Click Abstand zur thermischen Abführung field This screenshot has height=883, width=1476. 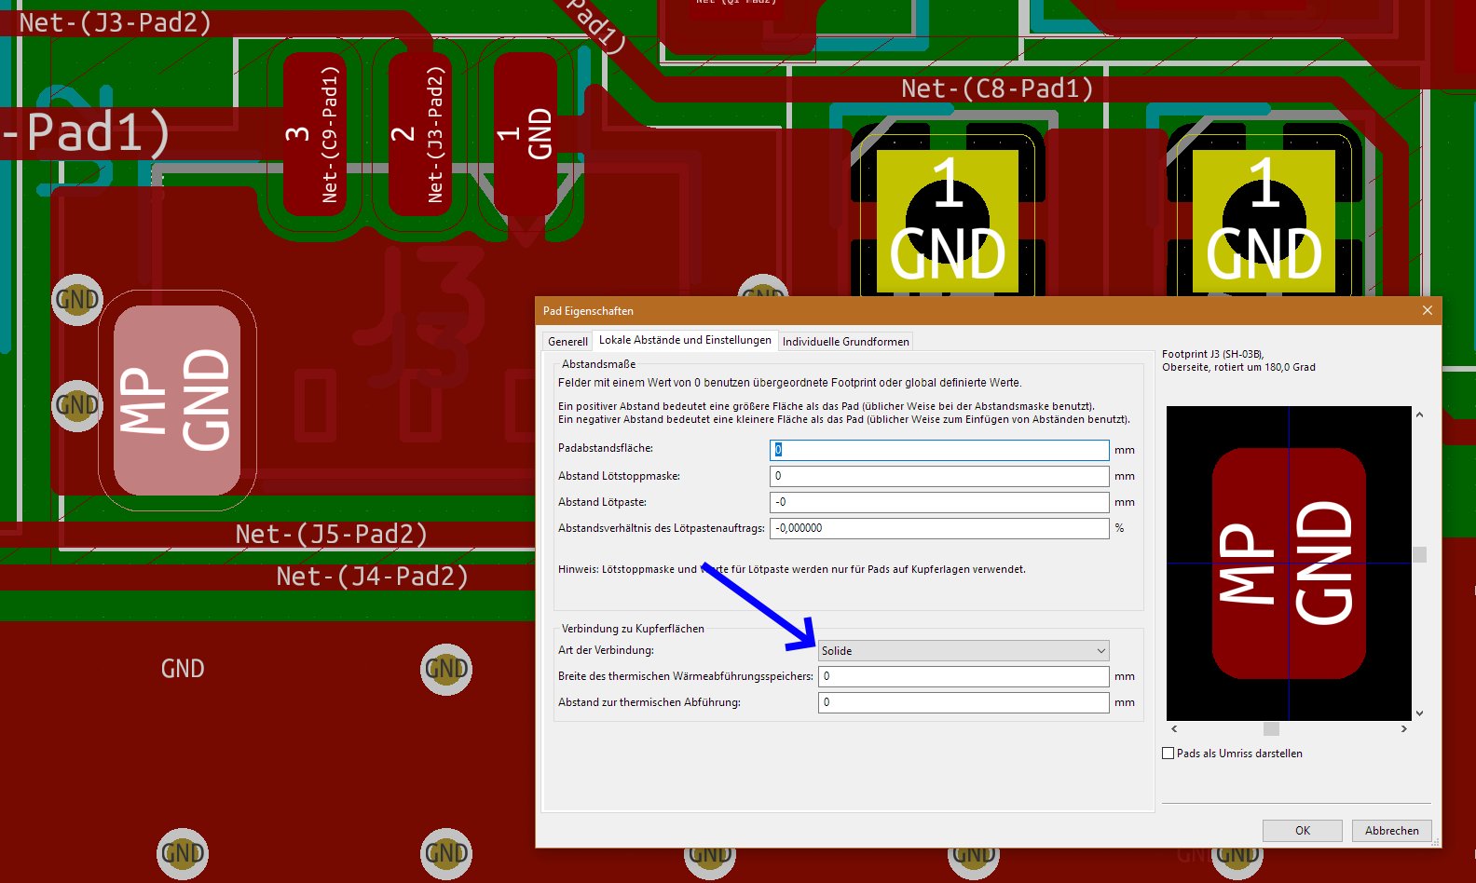963,702
